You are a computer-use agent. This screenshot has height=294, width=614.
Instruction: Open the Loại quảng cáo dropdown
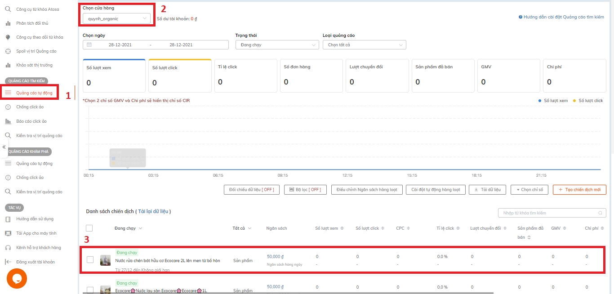coord(364,45)
